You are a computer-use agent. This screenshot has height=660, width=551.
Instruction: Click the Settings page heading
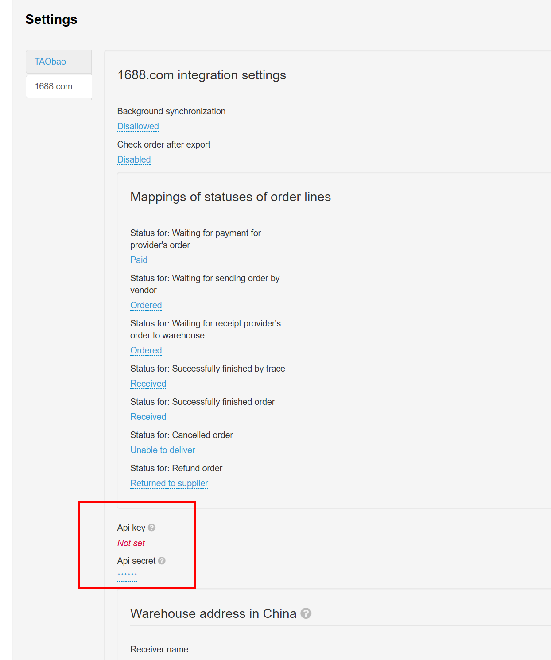point(51,19)
